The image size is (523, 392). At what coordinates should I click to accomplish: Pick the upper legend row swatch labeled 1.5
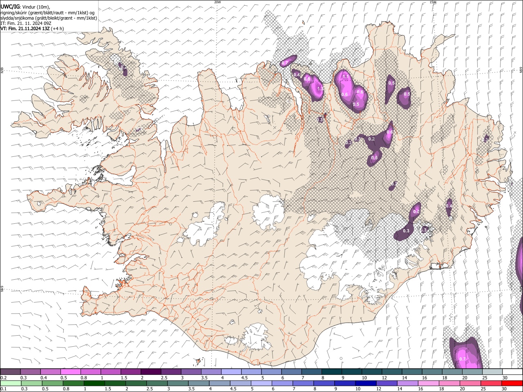point(131,372)
